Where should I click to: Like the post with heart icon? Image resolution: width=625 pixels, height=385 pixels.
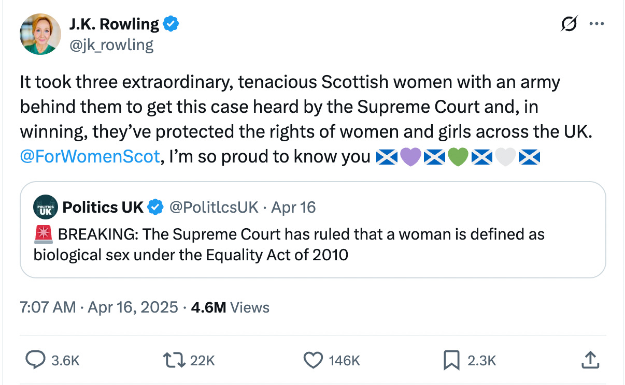[312, 360]
